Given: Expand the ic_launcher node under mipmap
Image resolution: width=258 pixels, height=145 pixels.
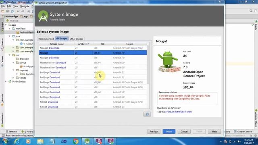Looking at the screenshot, I should click(x=17, y=74).
